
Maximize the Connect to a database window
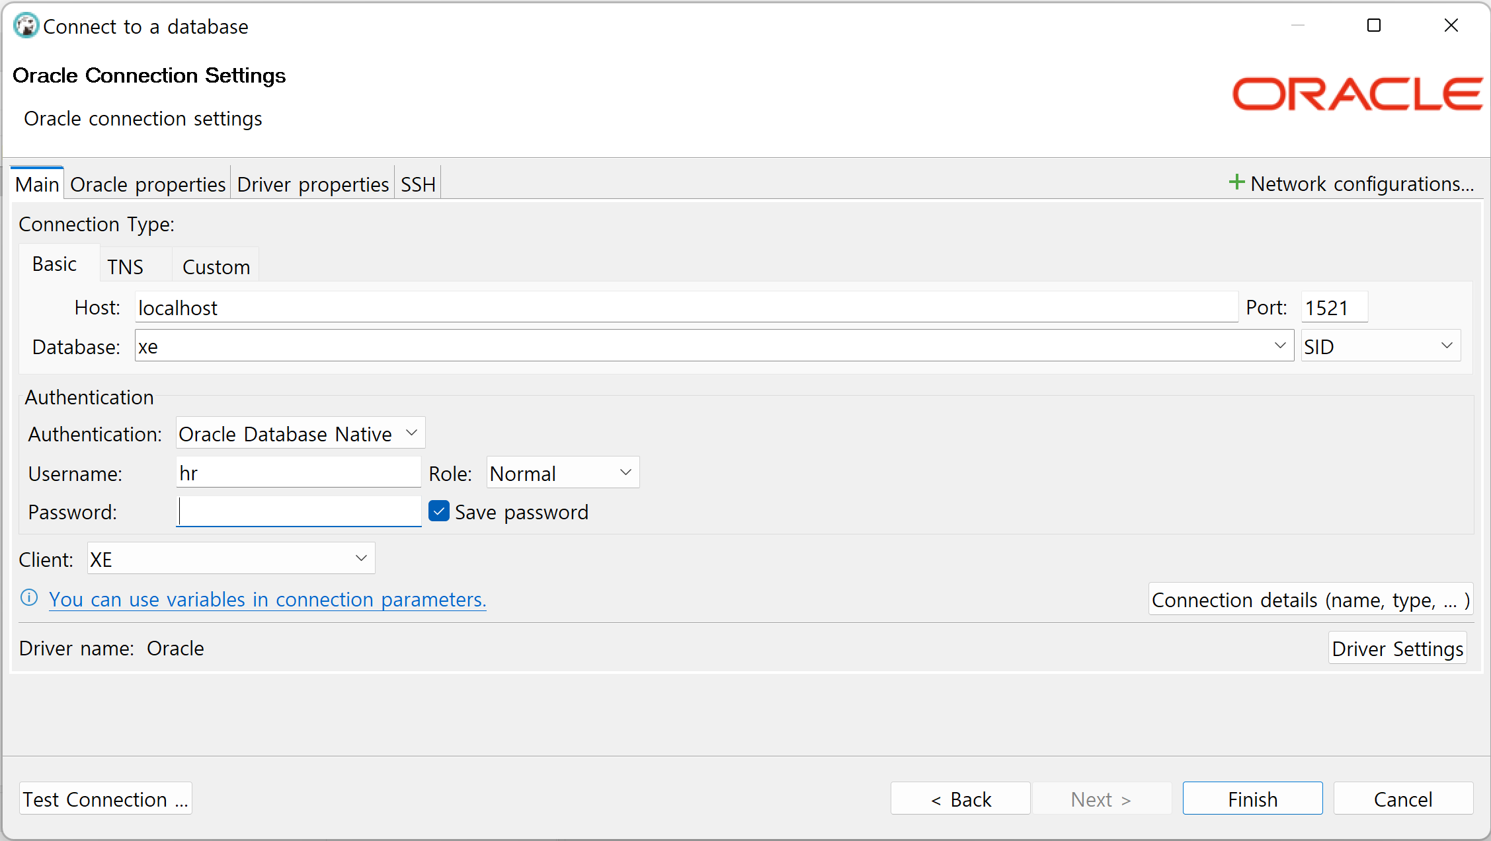pyautogui.click(x=1374, y=26)
